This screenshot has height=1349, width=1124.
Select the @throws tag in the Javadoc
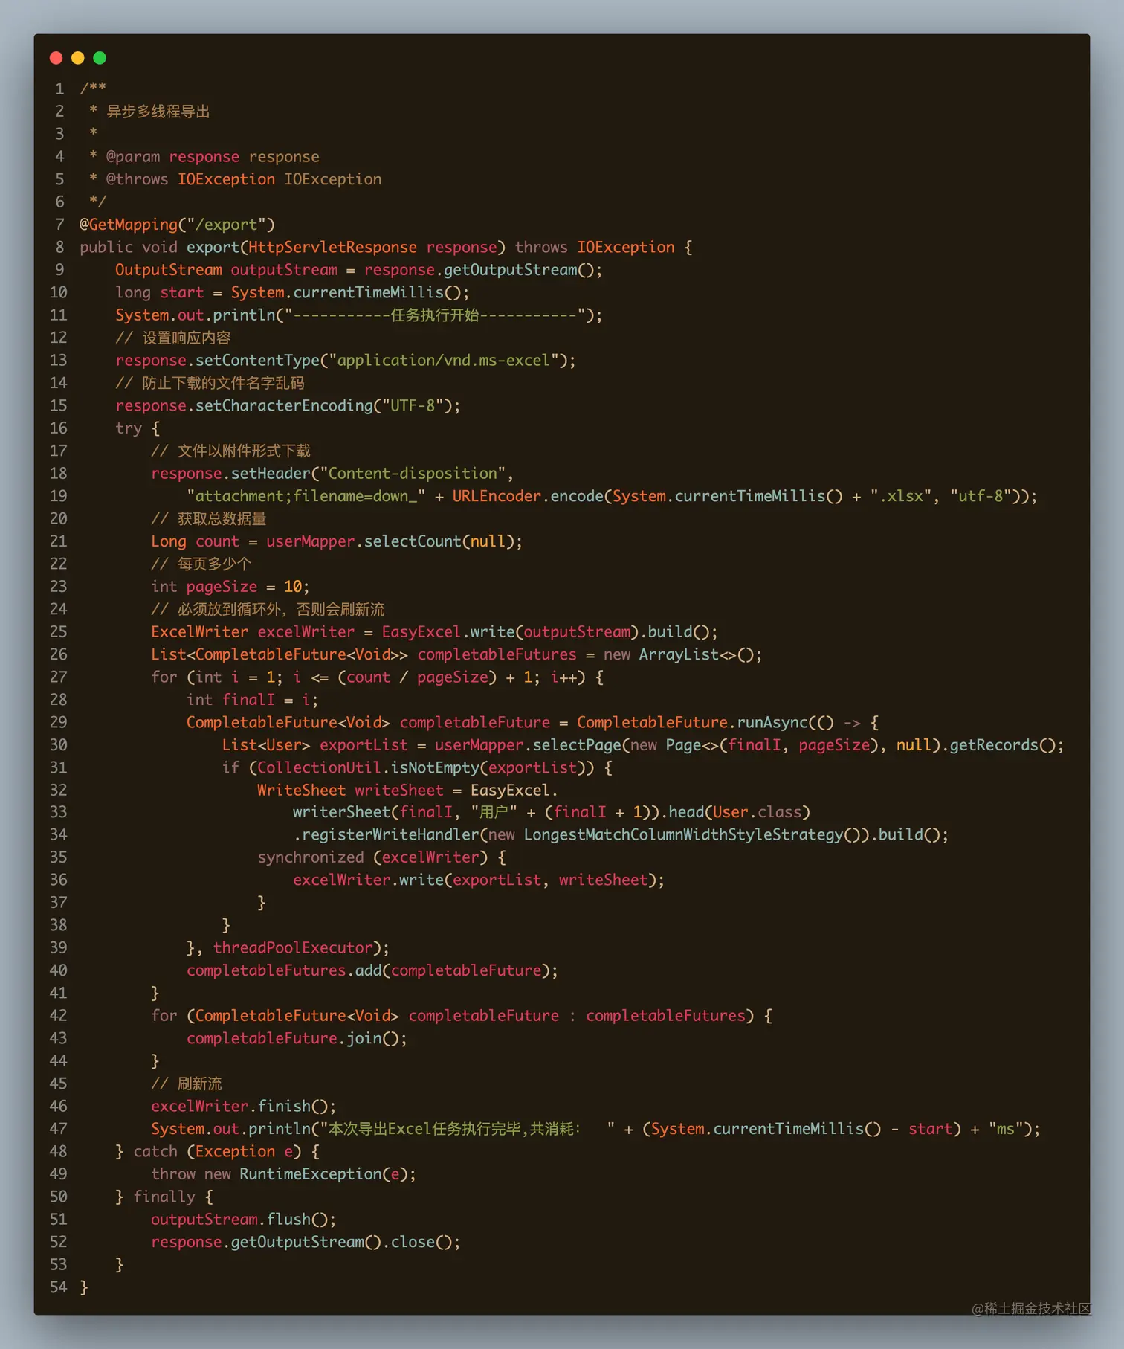click(x=137, y=179)
